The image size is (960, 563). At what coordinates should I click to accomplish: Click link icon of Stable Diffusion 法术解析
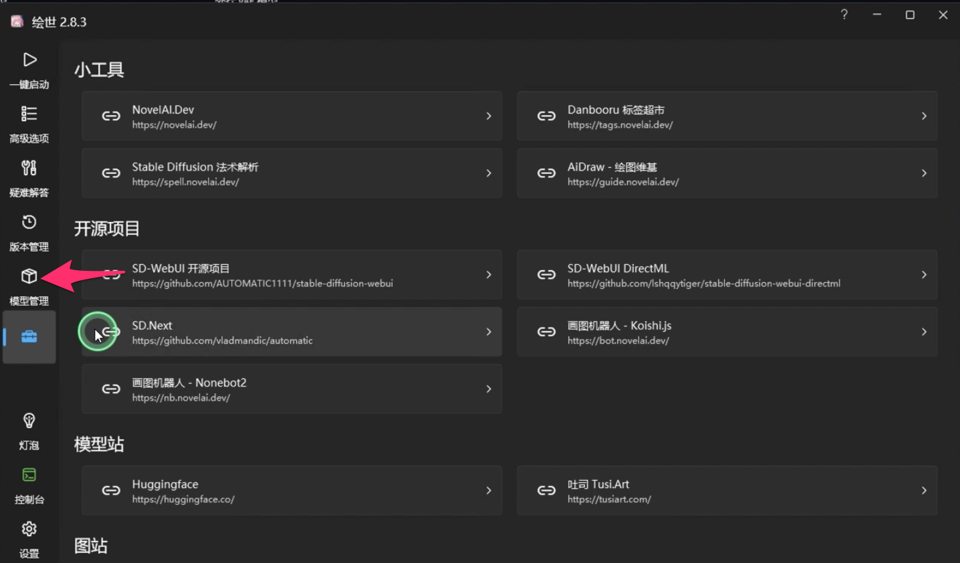tap(111, 173)
